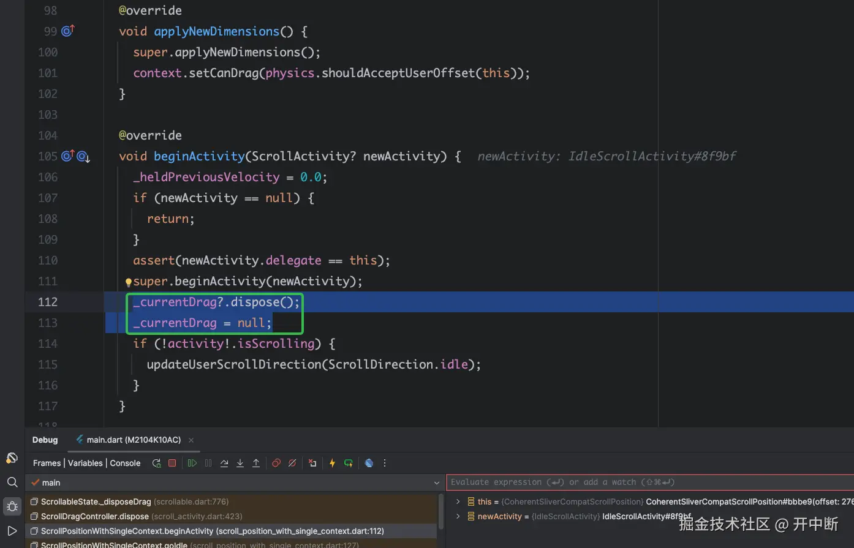Open more debug toolbar options
This screenshot has width=854, height=548.
click(385, 464)
